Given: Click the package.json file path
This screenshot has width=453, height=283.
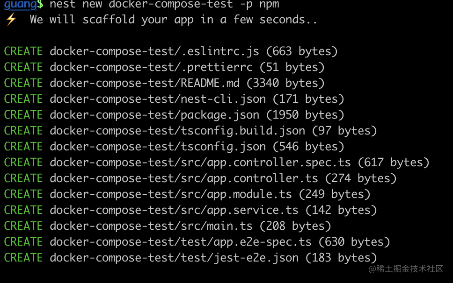Looking at the screenshot, I should tap(154, 115).
